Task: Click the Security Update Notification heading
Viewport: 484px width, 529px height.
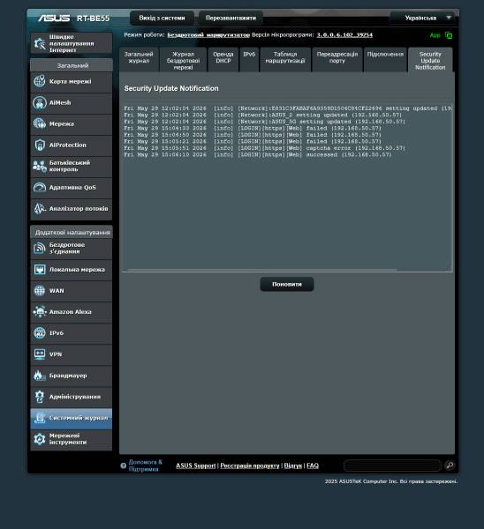Action: [x=171, y=88]
